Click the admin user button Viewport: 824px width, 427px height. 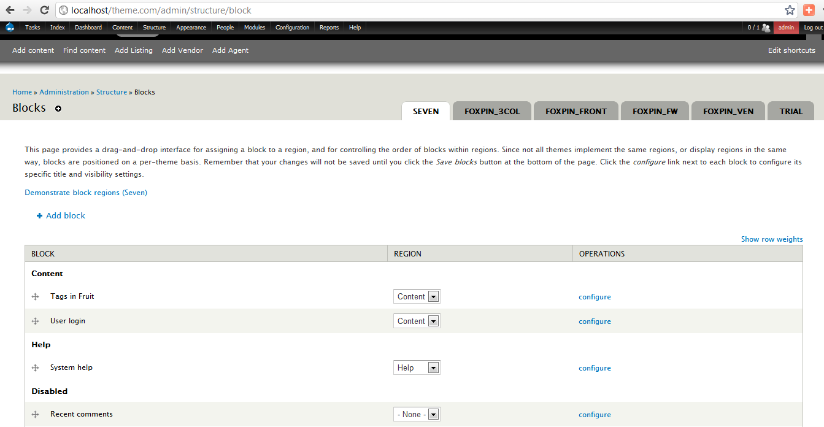pyautogui.click(x=787, y=27)
